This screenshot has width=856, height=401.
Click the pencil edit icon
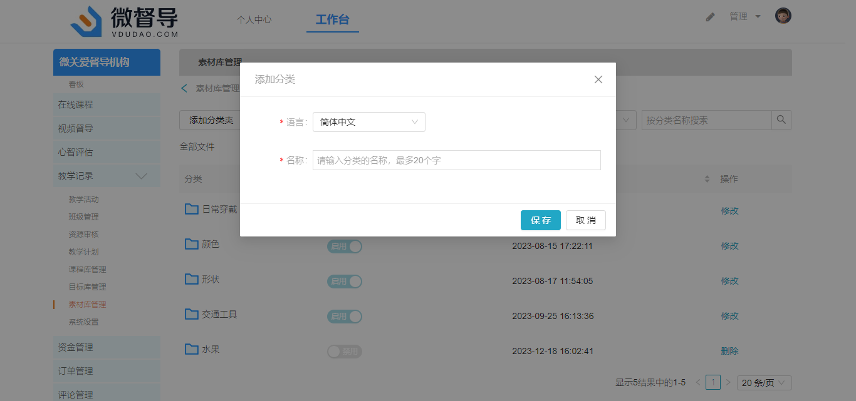(x=710, y=17)
